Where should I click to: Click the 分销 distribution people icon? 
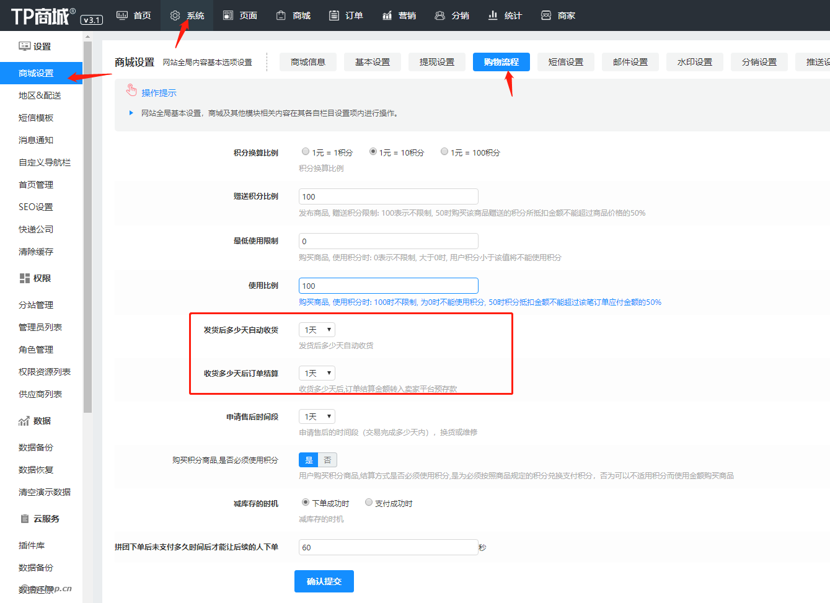440,15
